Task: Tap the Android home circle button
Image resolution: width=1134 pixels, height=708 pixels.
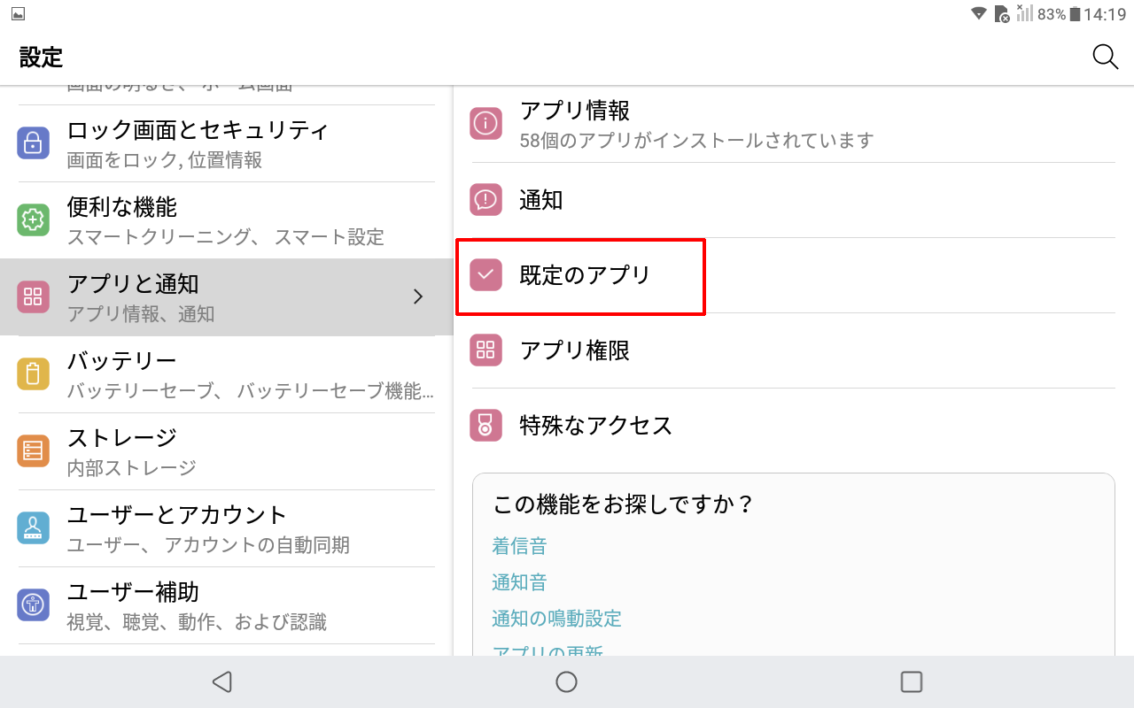Action: coord(566,681)
